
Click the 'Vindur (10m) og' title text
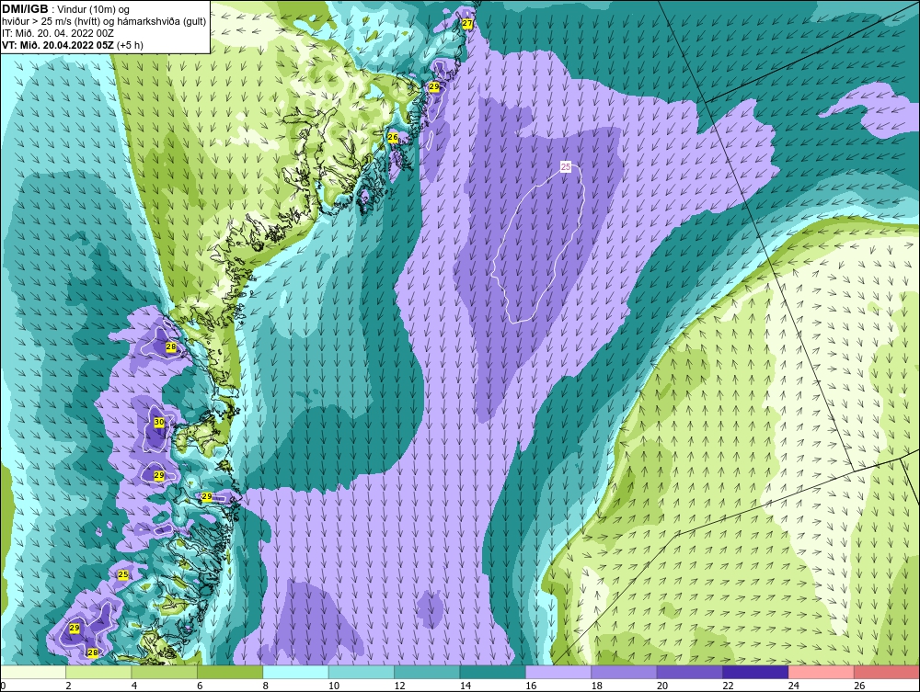(x=93, y=10)
